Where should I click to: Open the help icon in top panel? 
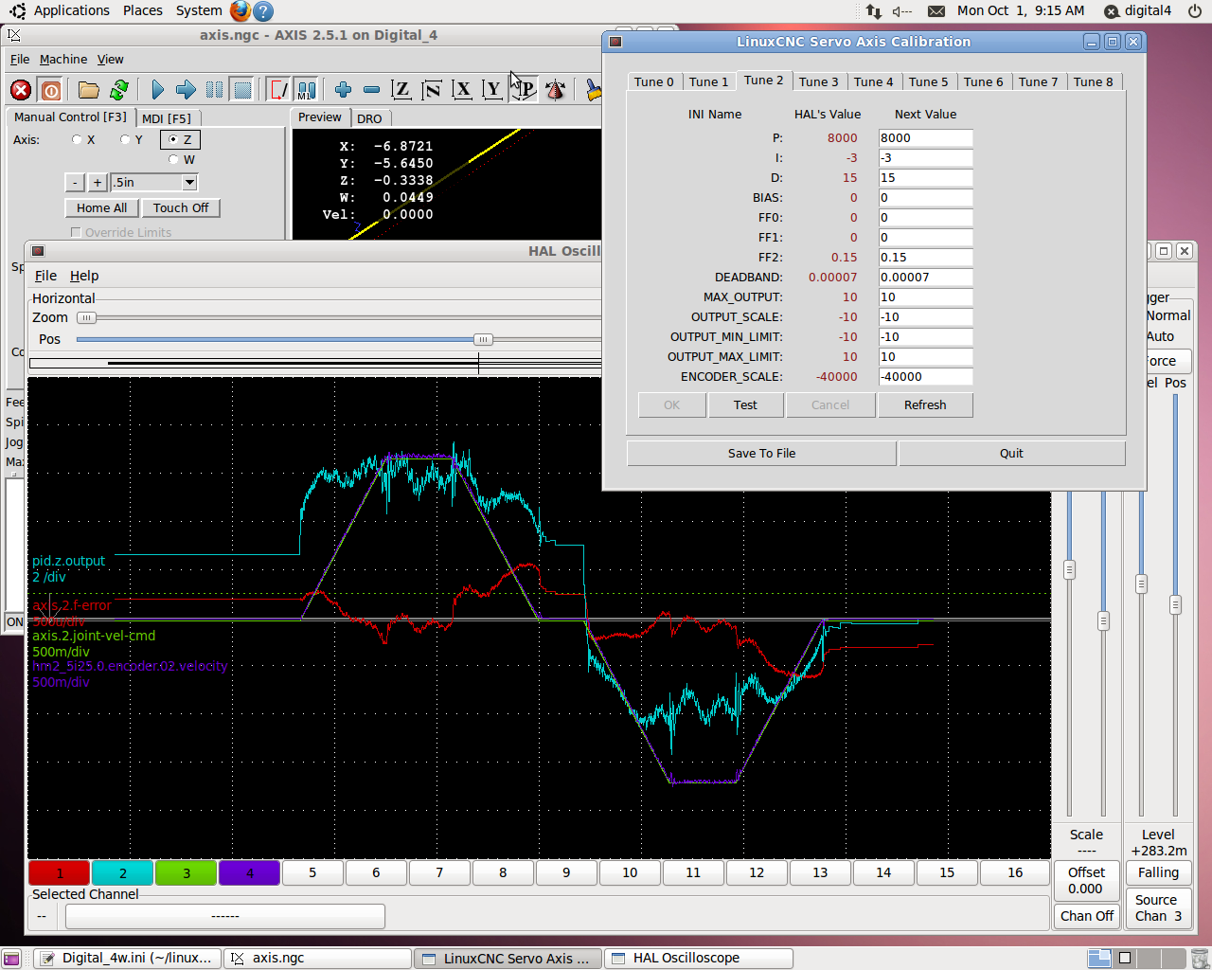click(x=264, y=10)
